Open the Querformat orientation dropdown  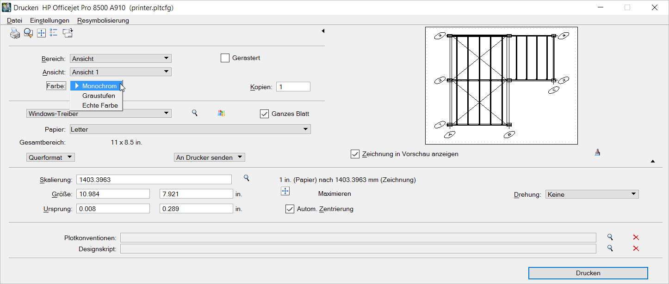51,157
